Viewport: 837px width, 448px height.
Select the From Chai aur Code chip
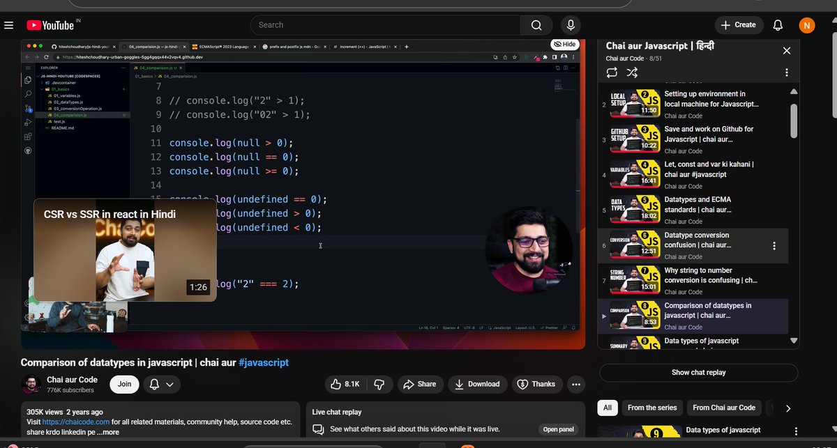[724, 408]
